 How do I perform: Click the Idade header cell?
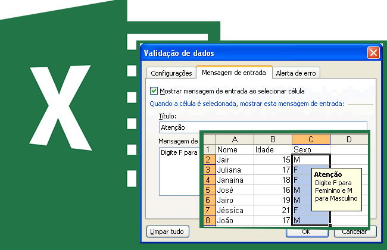273,149
